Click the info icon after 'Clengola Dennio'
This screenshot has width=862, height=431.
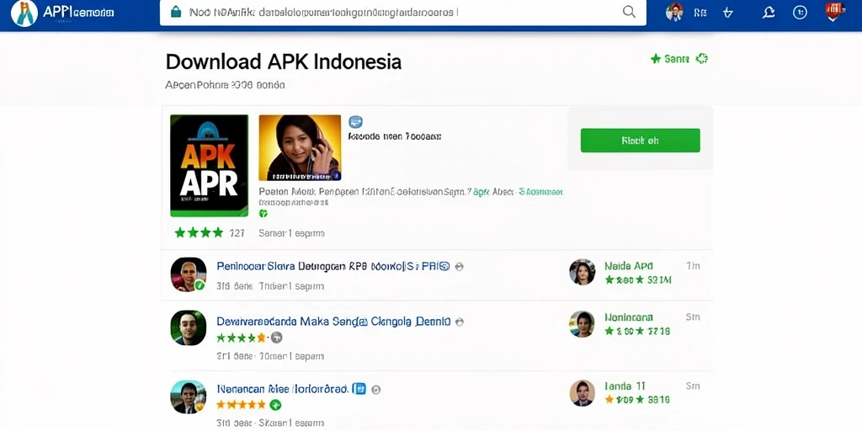tap(460, 322)
